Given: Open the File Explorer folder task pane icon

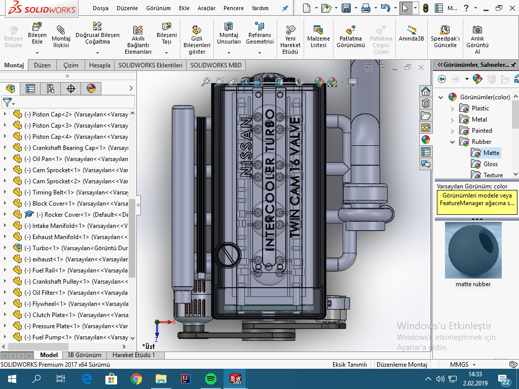Looking at the screenshot, I should 426,115.
